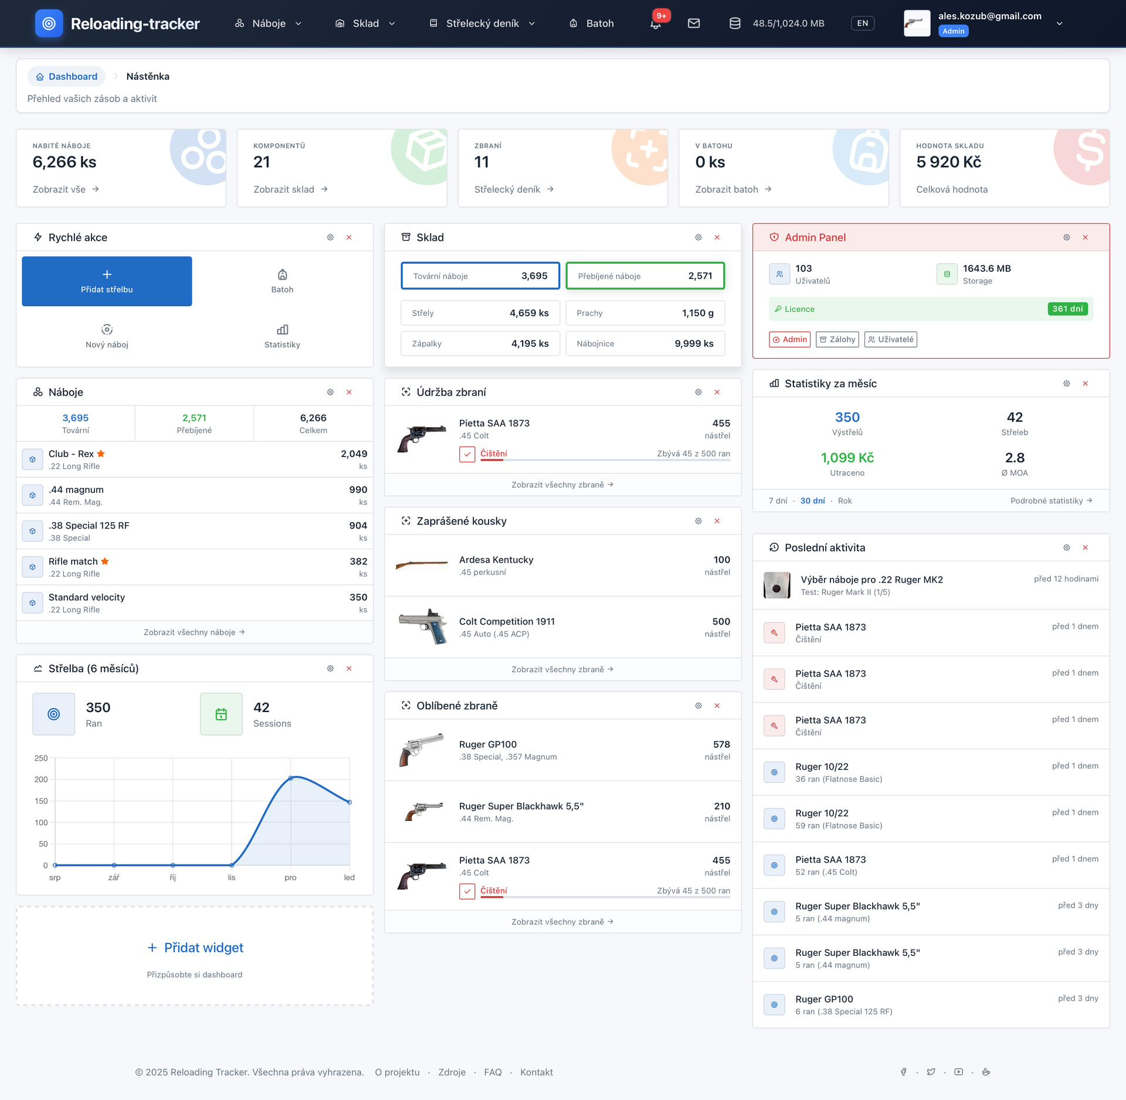Remove the Admin Panel widget

(1085, 237)
